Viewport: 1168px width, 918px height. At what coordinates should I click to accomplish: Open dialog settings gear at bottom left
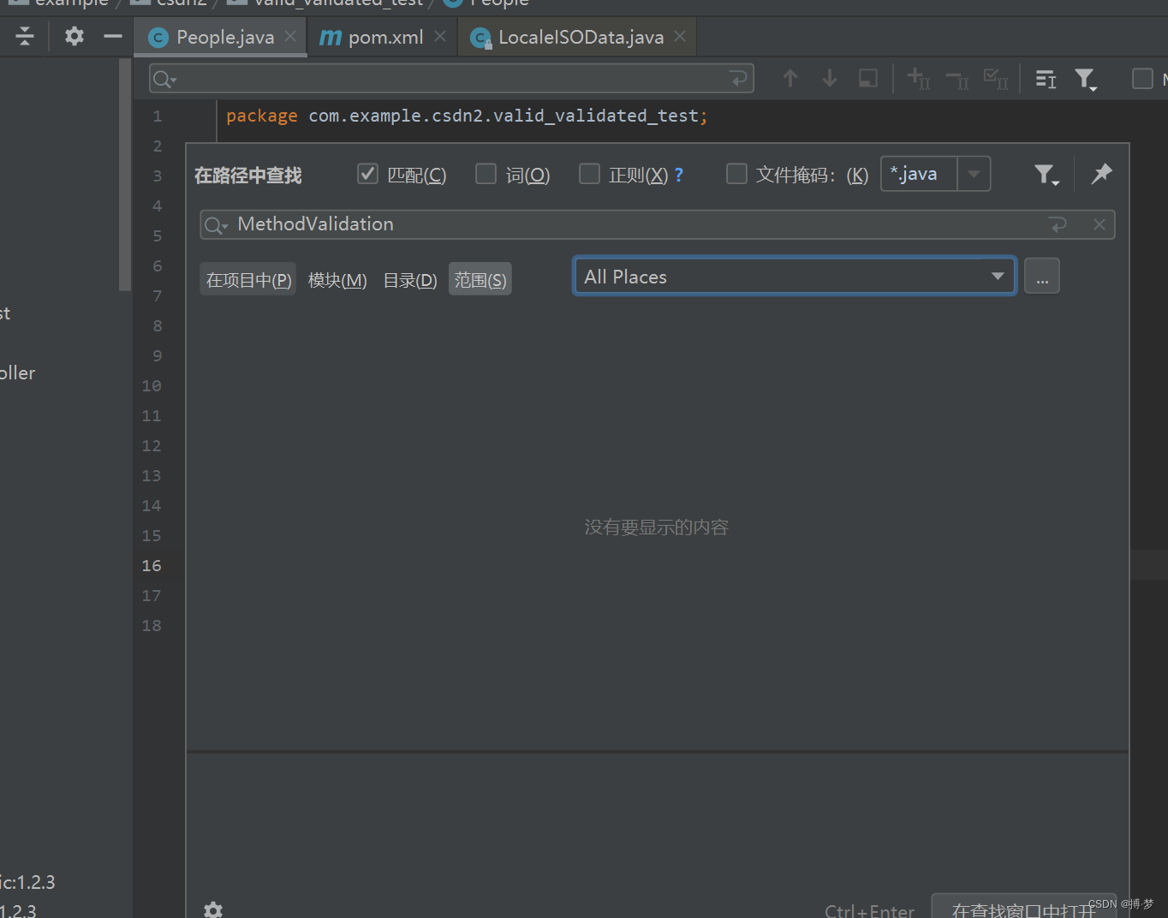click(213, 909)
